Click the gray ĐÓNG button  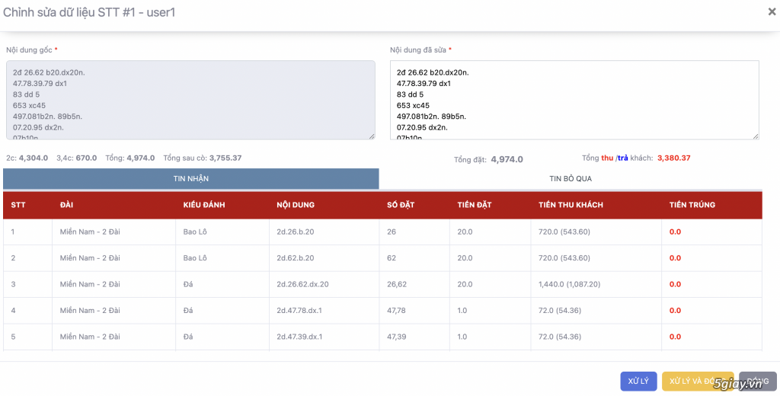click(x=756, y=381)
